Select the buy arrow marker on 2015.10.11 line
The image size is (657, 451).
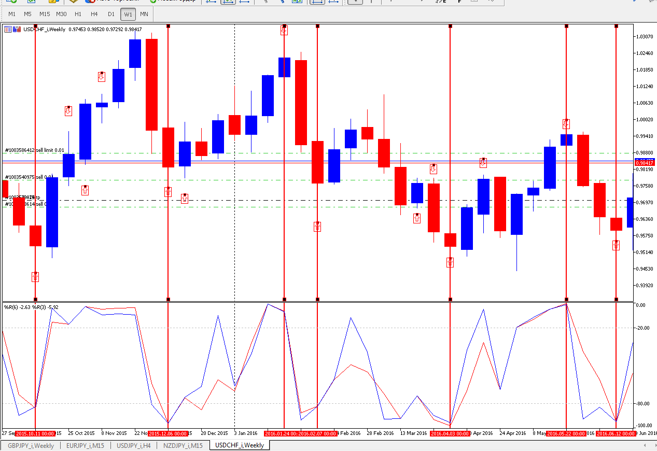coord(35,276)
